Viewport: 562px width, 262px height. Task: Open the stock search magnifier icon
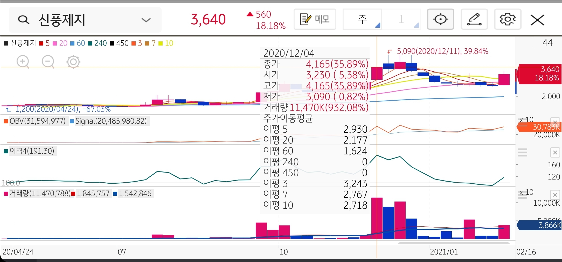[23, 20]
